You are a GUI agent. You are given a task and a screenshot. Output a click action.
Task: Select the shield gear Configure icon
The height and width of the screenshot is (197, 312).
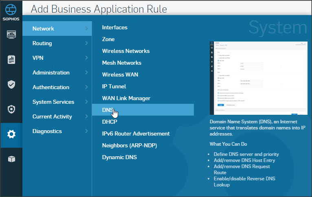pos(11,109)
